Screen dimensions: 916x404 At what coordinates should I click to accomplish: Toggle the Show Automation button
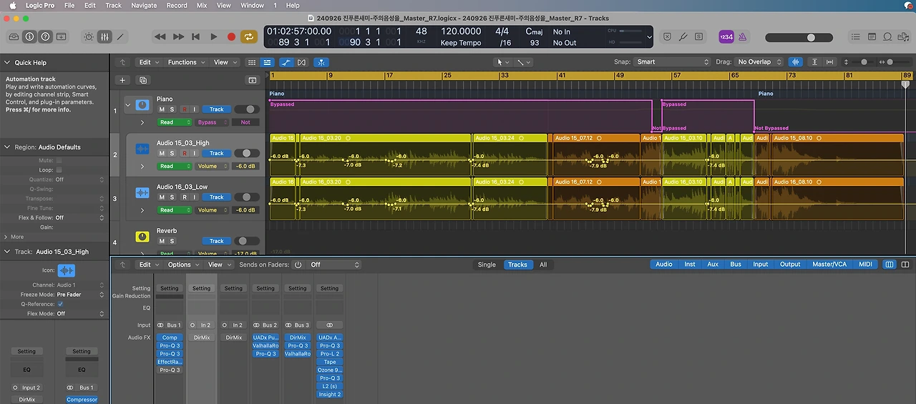(x=286, y=62)
